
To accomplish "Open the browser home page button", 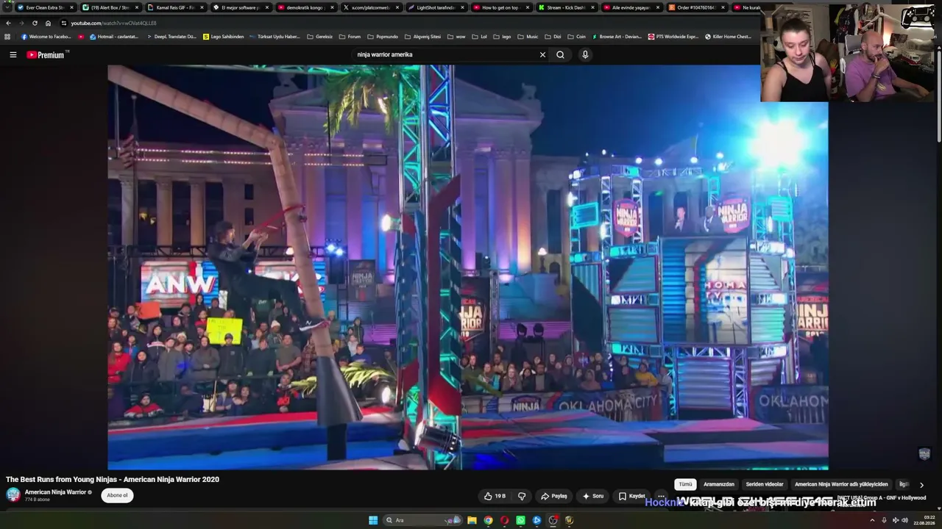I will [49, 23].
